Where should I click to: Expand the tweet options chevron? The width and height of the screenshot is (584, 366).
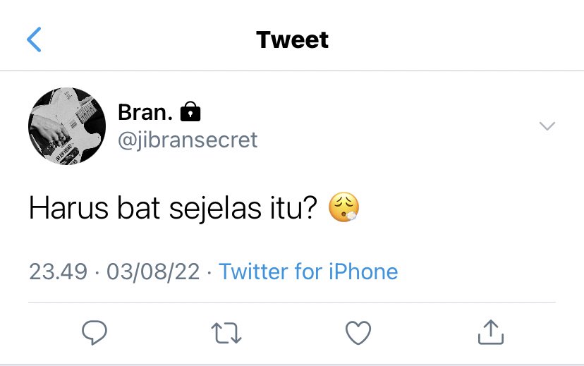(x=547, y=126)
